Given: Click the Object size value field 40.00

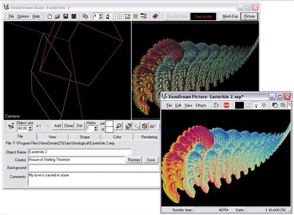Looking at the screenshot, I should coord(23,129).
